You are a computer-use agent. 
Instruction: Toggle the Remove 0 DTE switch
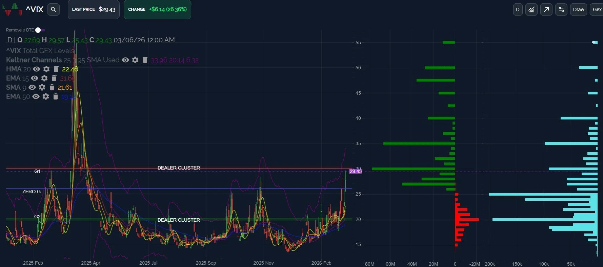40,30
